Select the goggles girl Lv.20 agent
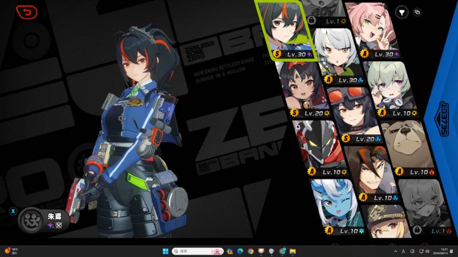458x257 pixels. click(355, 115)
